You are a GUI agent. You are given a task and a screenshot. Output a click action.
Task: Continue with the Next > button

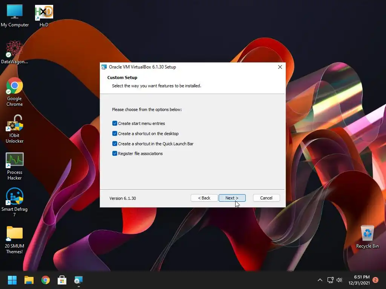(x=232, y=198)
